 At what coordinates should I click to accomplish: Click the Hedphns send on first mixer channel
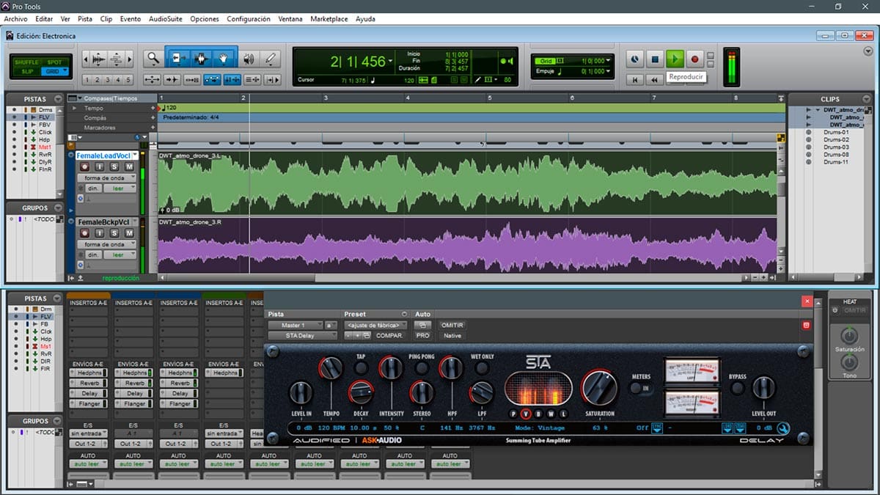(88, 373)
